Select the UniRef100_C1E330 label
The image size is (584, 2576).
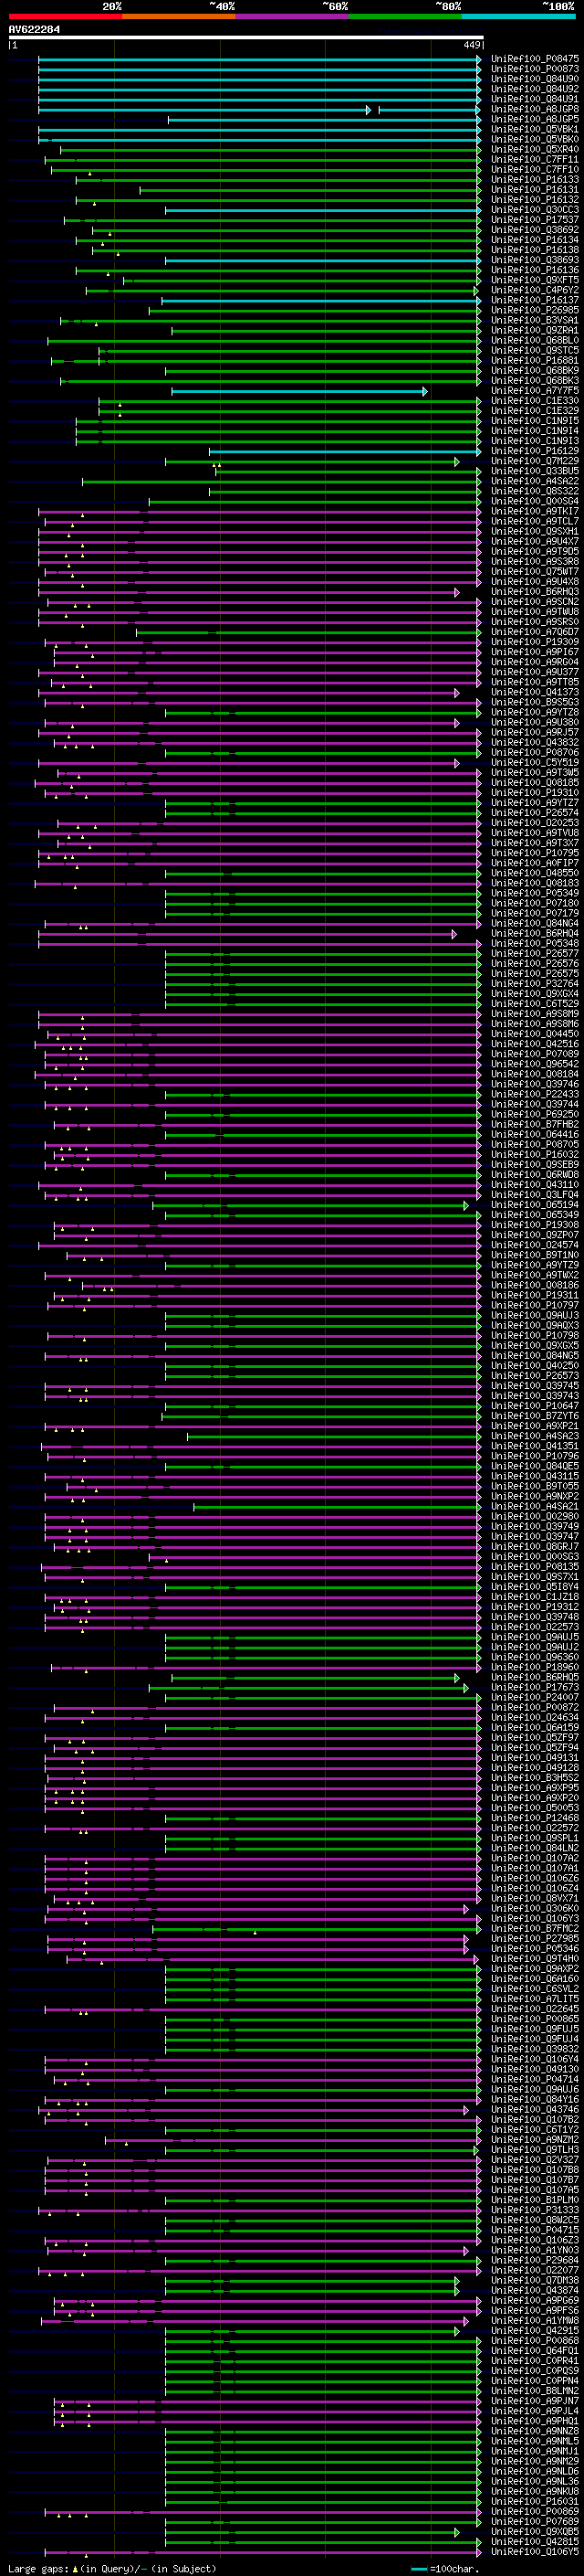coord(534,401)
